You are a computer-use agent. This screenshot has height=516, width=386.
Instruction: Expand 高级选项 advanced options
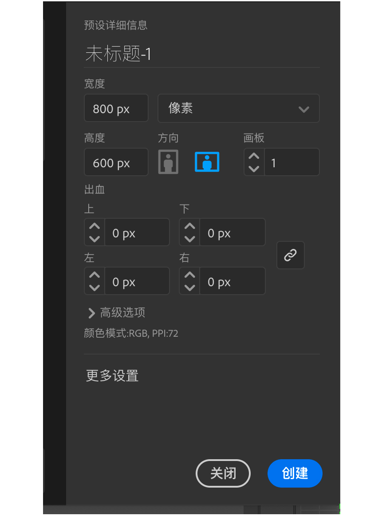tap(117, 313)
